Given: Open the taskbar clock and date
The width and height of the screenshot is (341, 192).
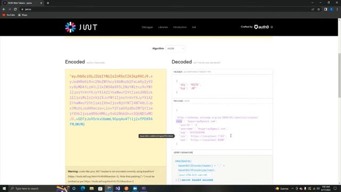Looking at the screenshot, I should pyautogui.click(x=326, y=188).
